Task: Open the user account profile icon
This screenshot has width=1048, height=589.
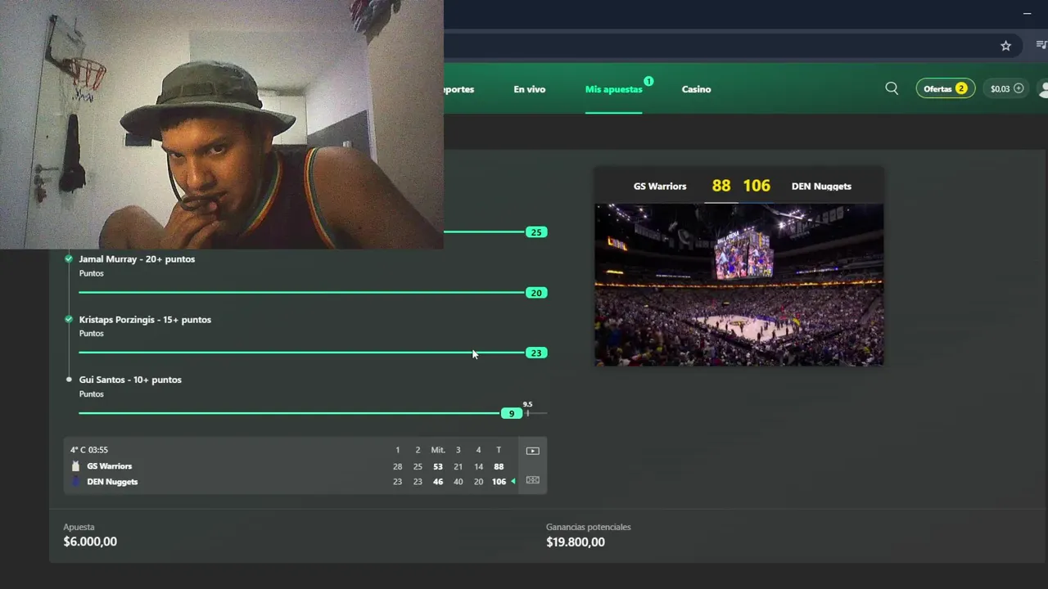Action: coord(1043,88)
